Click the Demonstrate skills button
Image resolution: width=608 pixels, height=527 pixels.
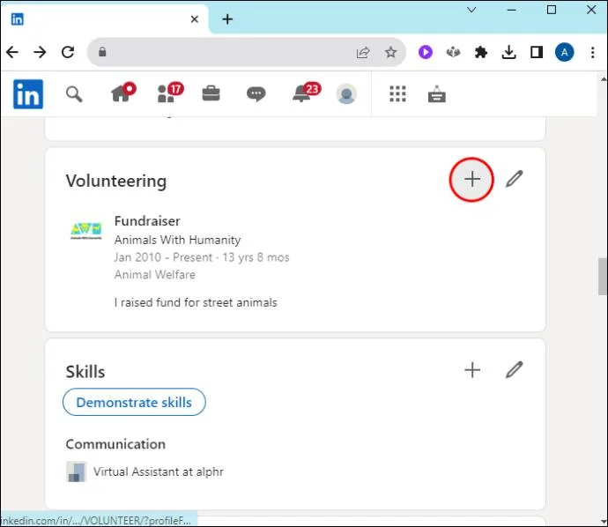(x=134, y=402)
